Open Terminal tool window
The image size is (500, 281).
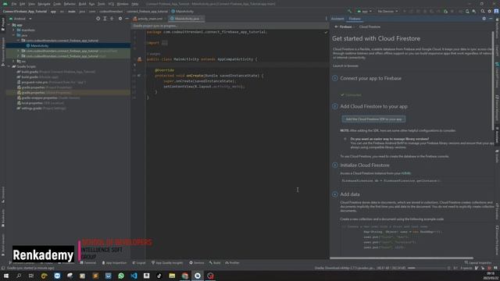[x=88, y=263]
